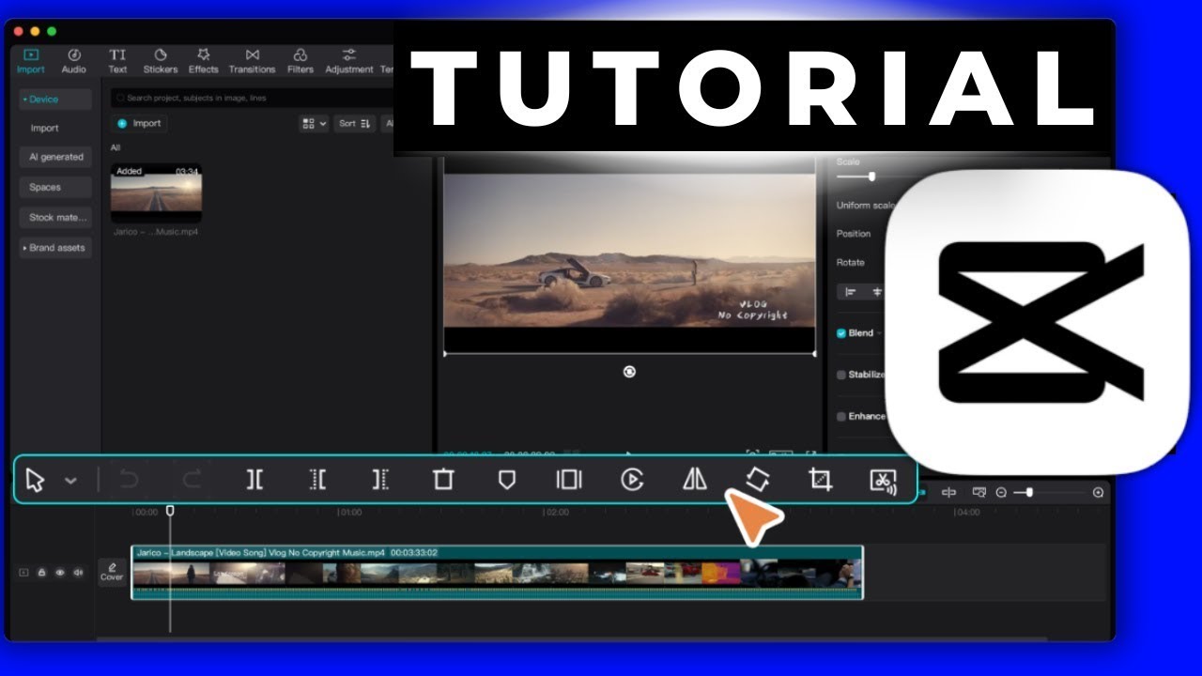Viewport: 1202px width, 676px height.
Task: Choose the Select pointer tool in timeline toolbar
Action: [35, 481]
